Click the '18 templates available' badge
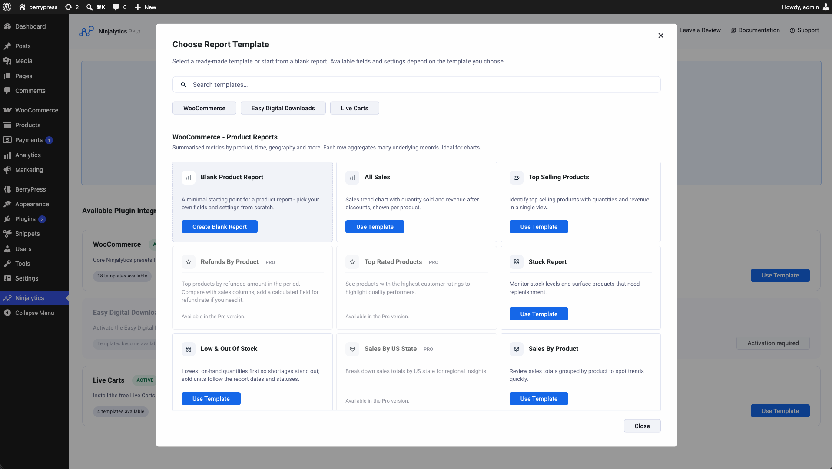Screen dimensions: 832x469 click(x=122, y=276)
